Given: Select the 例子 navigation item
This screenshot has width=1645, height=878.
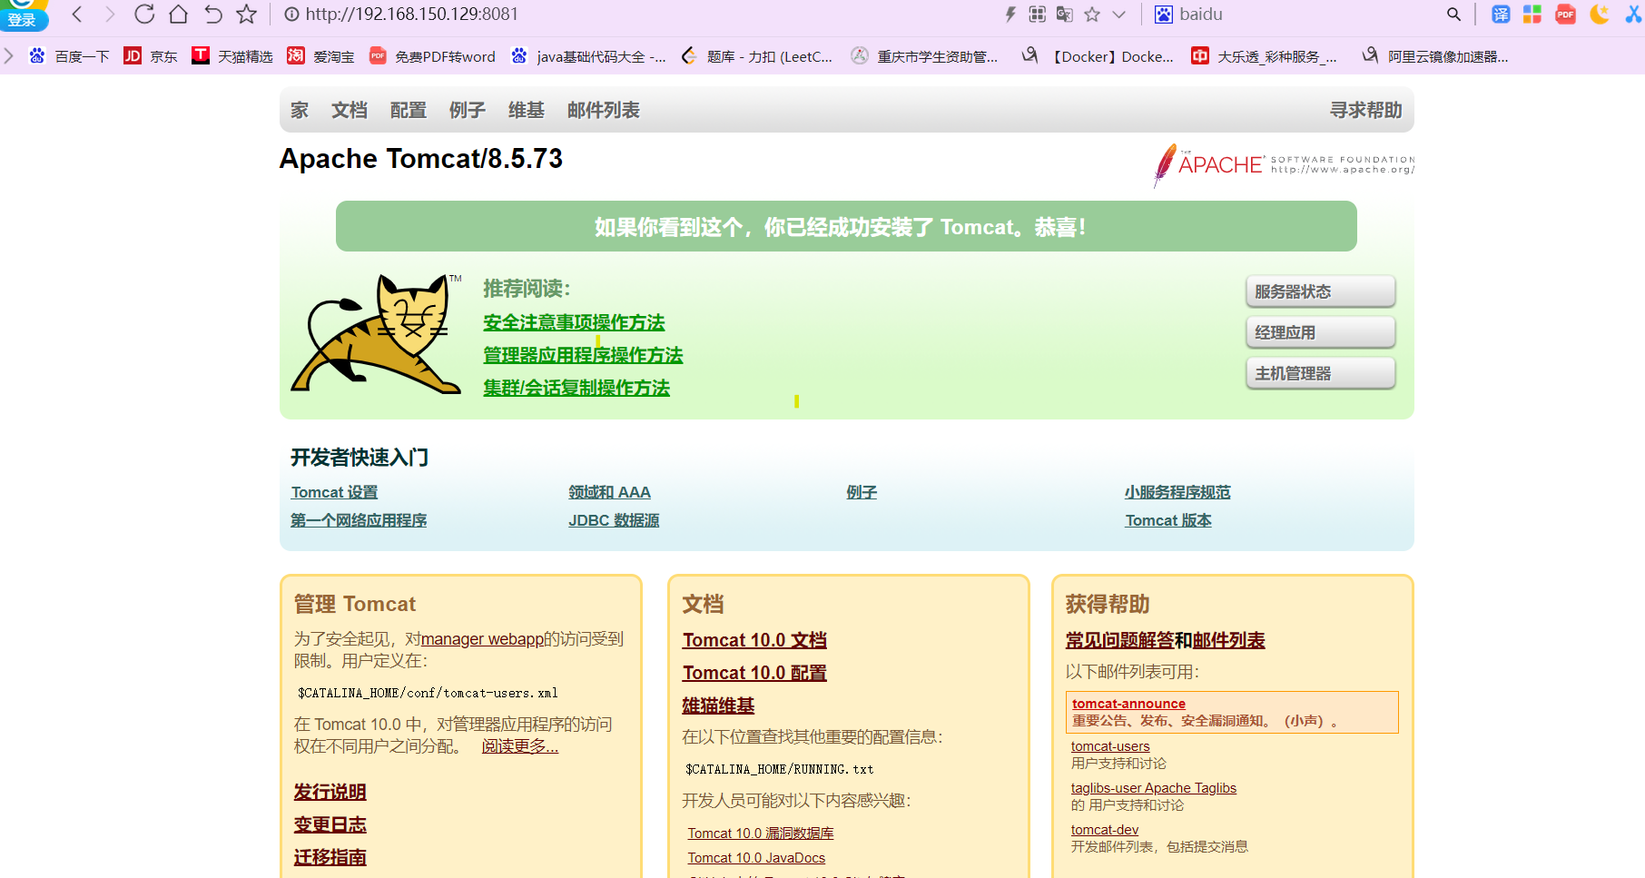Looking at the screenshot, I should tap(468, 110).
